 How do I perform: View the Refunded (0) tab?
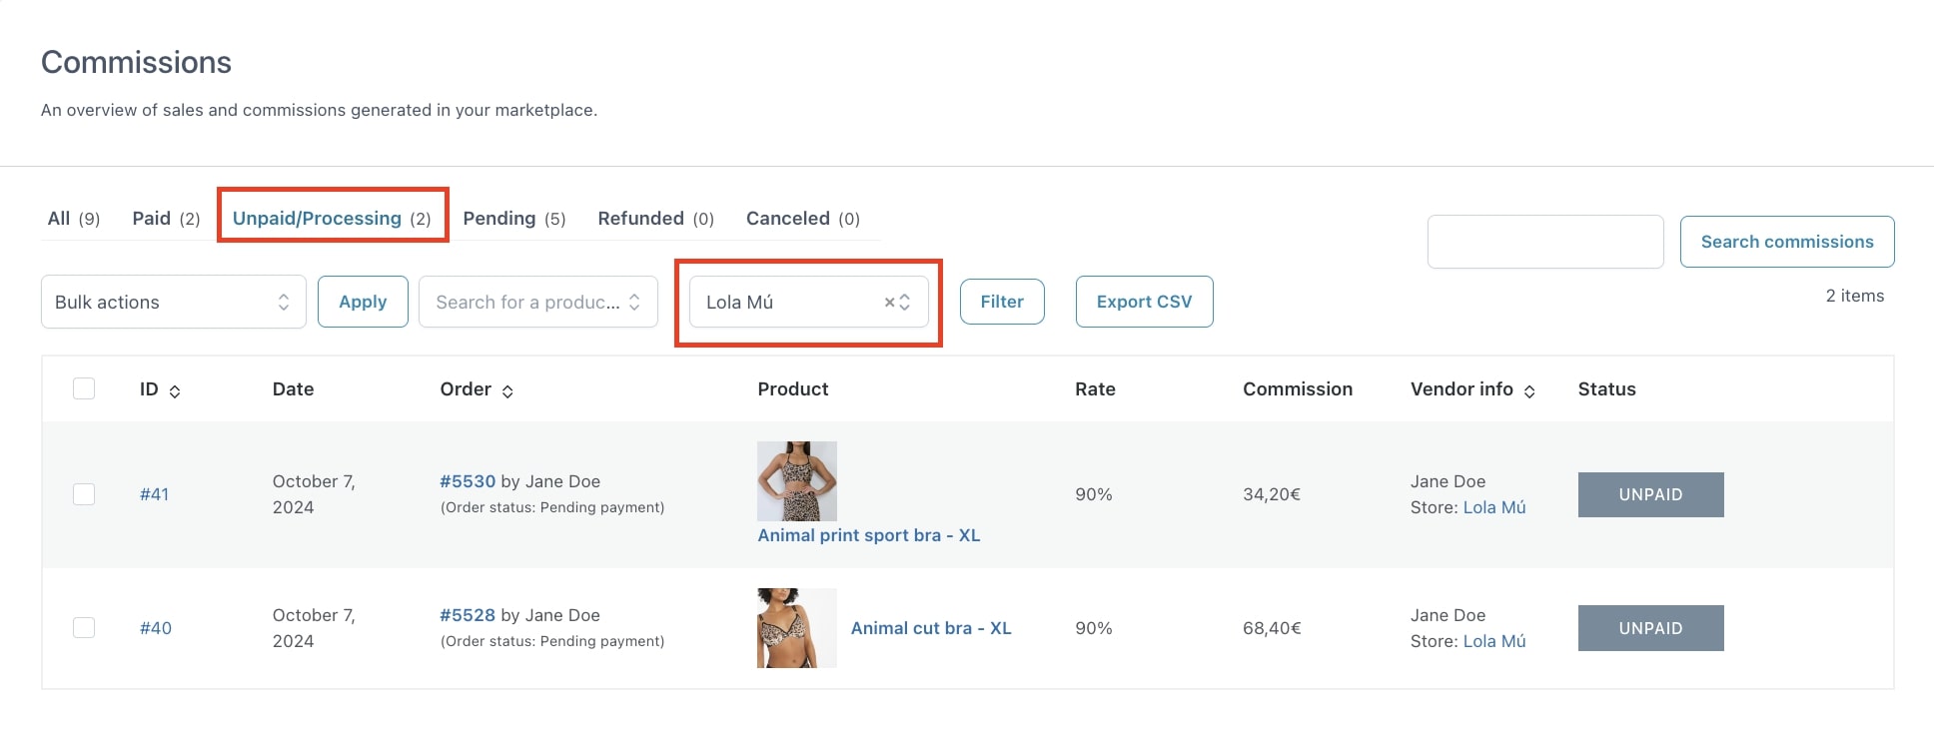click(x=655, y=218)
